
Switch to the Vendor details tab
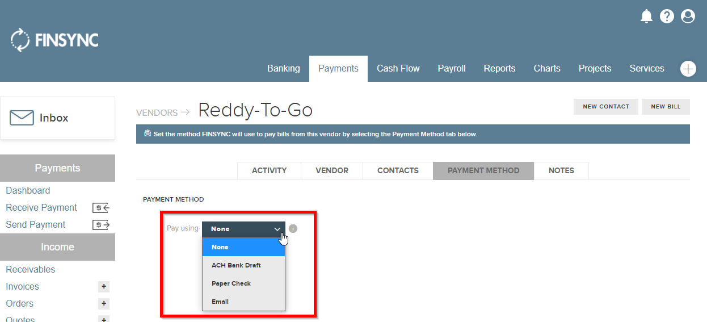point(332,170)
